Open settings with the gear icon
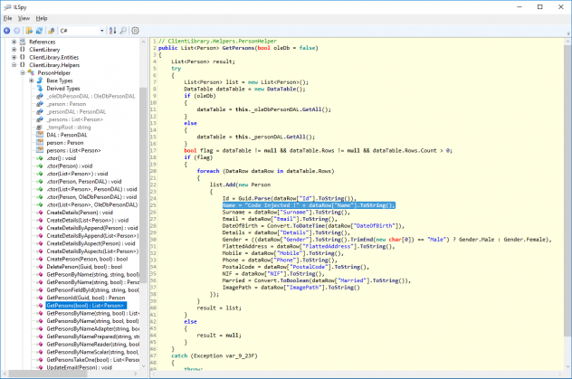572x379 pixels. 136,31
